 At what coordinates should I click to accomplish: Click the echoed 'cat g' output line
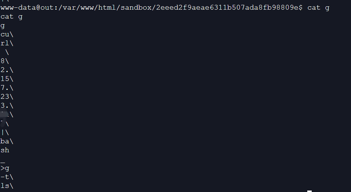pyautogui.click(x=11, y=17)
